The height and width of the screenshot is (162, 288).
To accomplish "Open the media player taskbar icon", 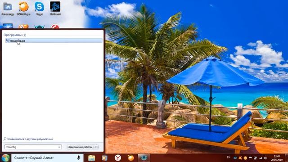I will (104, 158).
